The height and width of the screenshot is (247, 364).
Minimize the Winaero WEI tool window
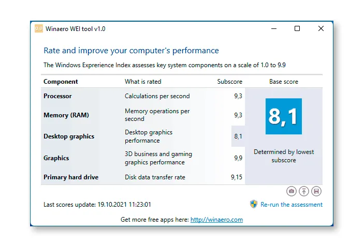(x=274, y=29)
